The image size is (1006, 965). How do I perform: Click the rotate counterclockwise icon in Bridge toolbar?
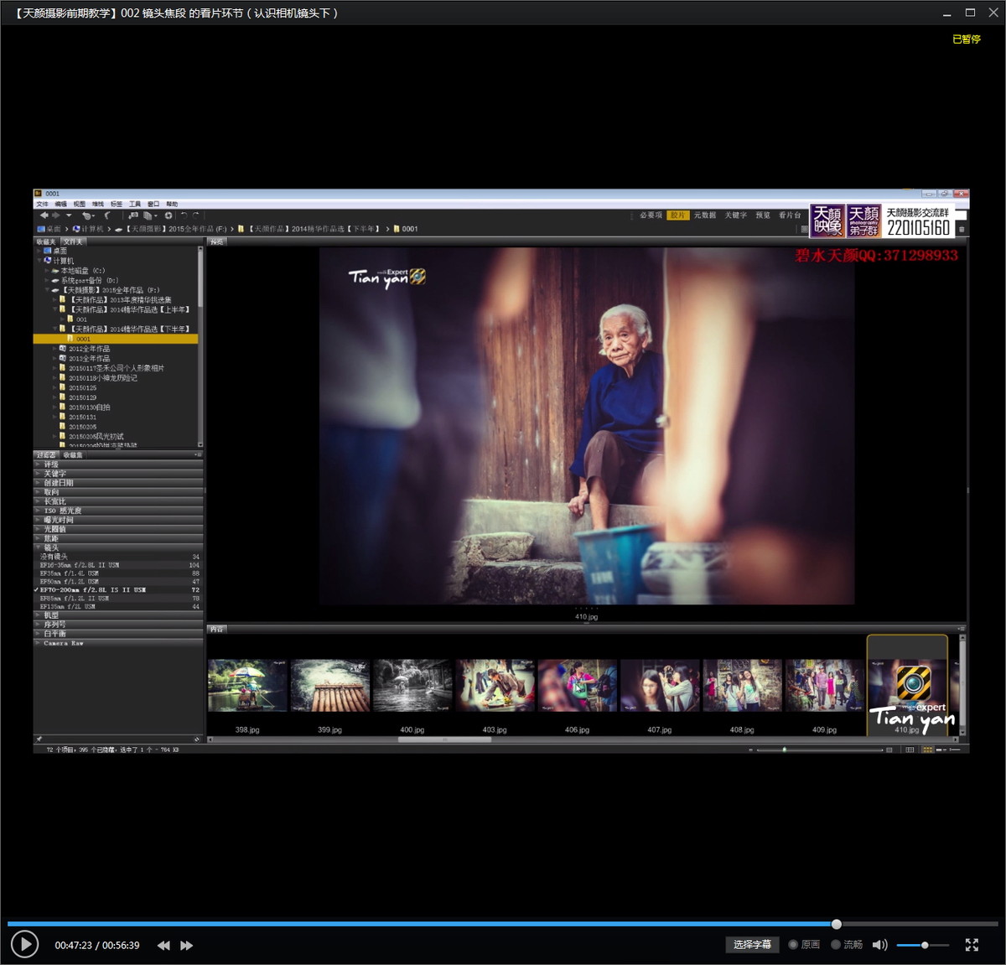coord(184,215)
